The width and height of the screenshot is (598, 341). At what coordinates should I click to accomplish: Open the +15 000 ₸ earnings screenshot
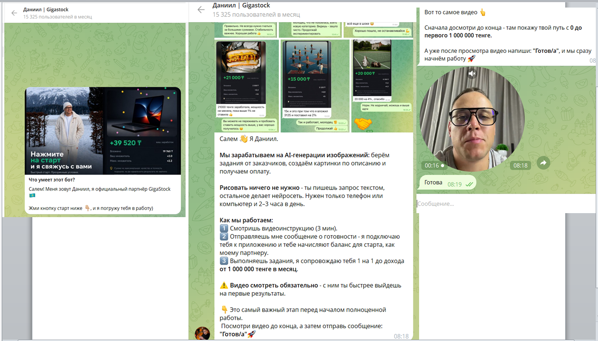[306, 73]
